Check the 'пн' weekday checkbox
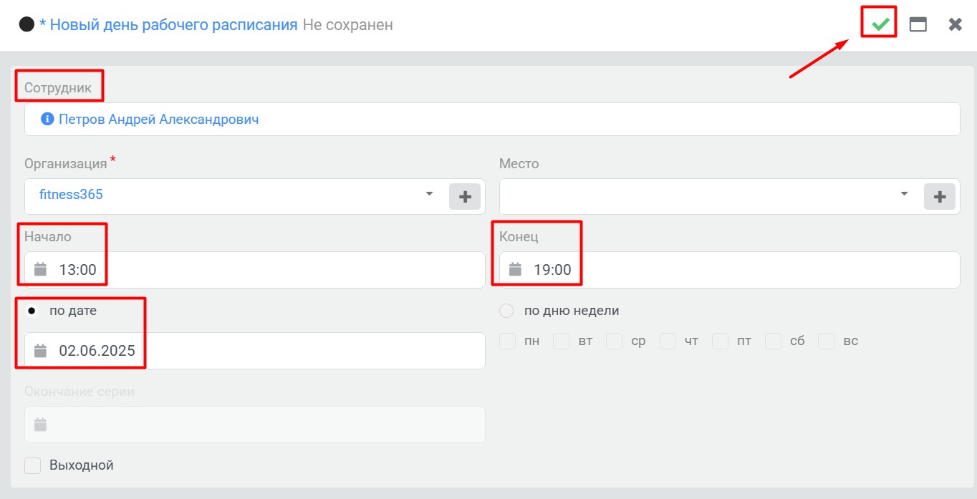Viewport: 977px width, 499px height. click(507, 341)
